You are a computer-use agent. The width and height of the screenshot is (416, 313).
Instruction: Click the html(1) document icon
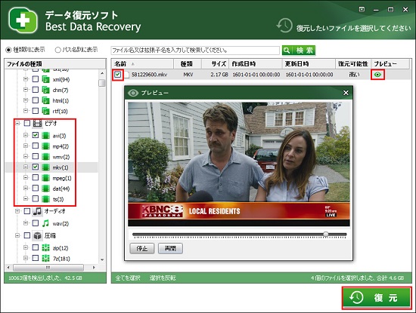[45, 100]
